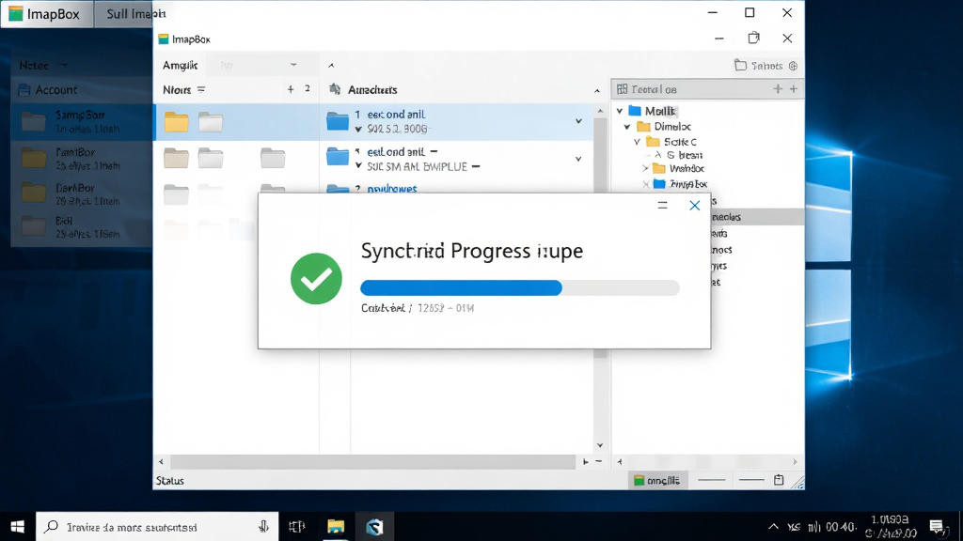
Task: Open the folder icon in the top-right toolbar
Action: click(741, 65)
